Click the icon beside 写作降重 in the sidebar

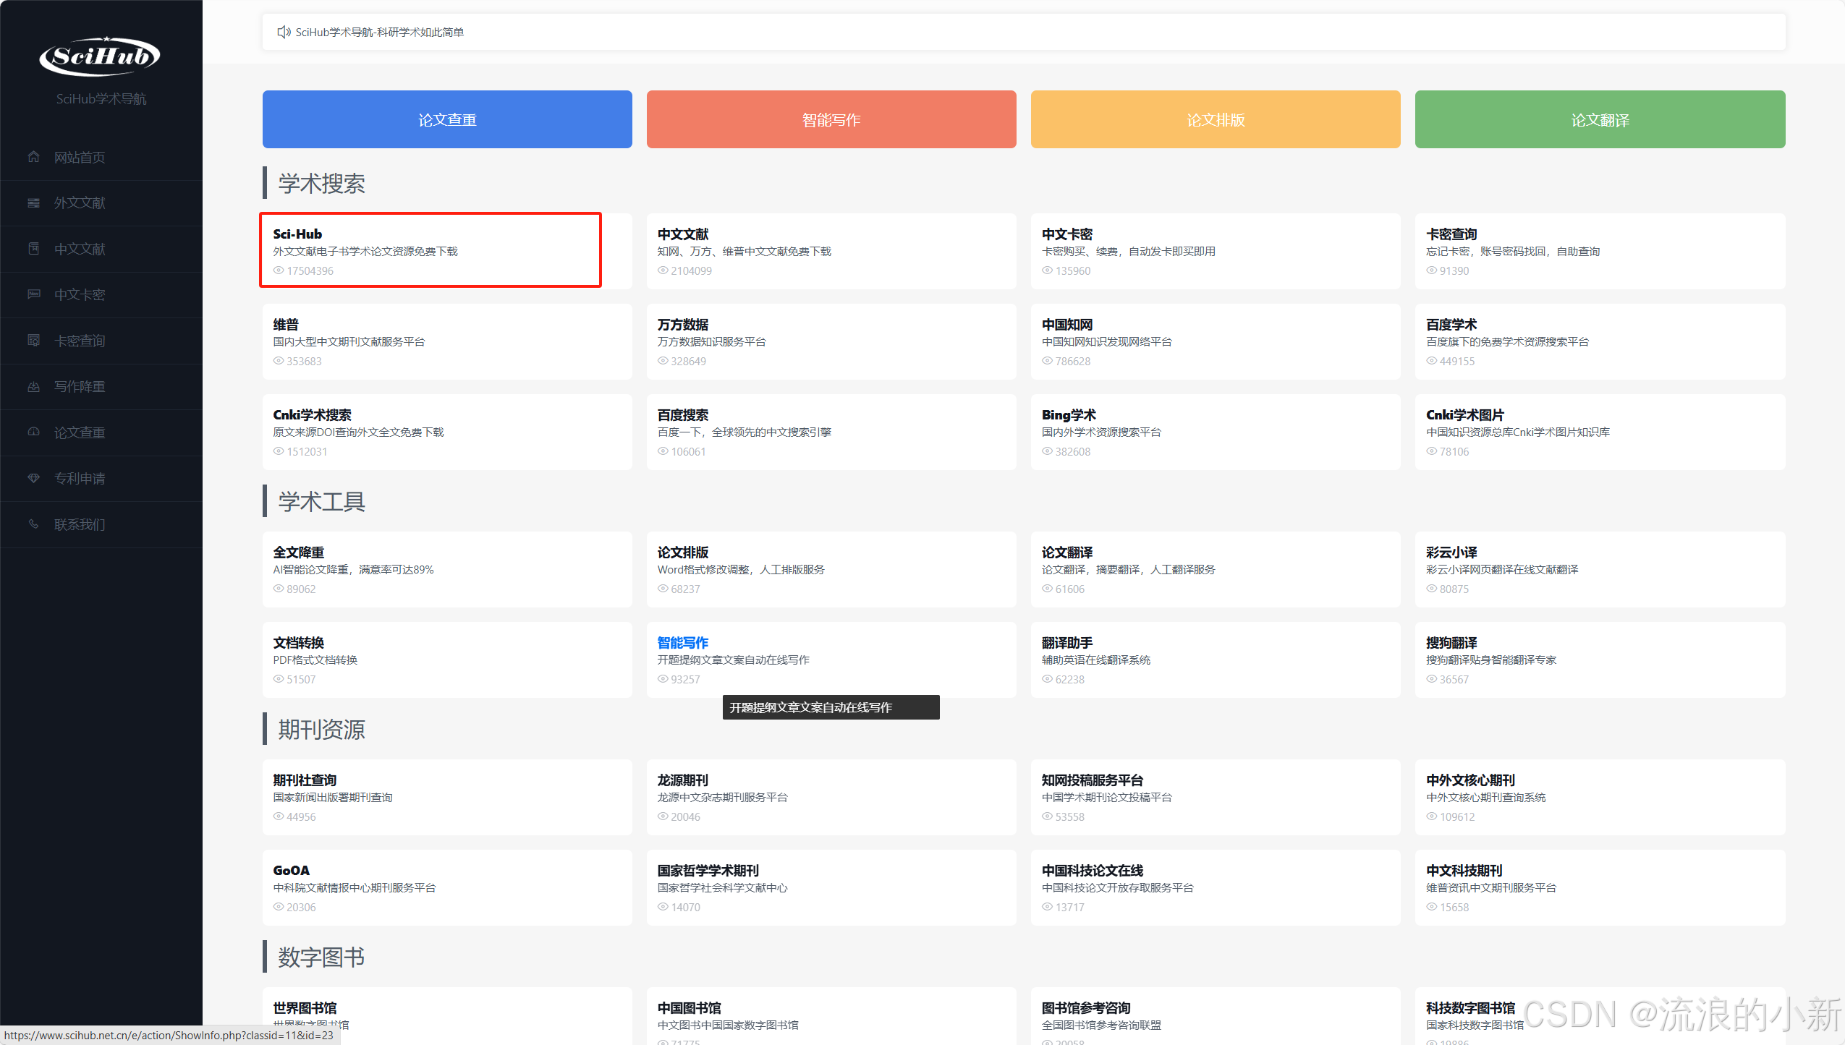(33, 387)
